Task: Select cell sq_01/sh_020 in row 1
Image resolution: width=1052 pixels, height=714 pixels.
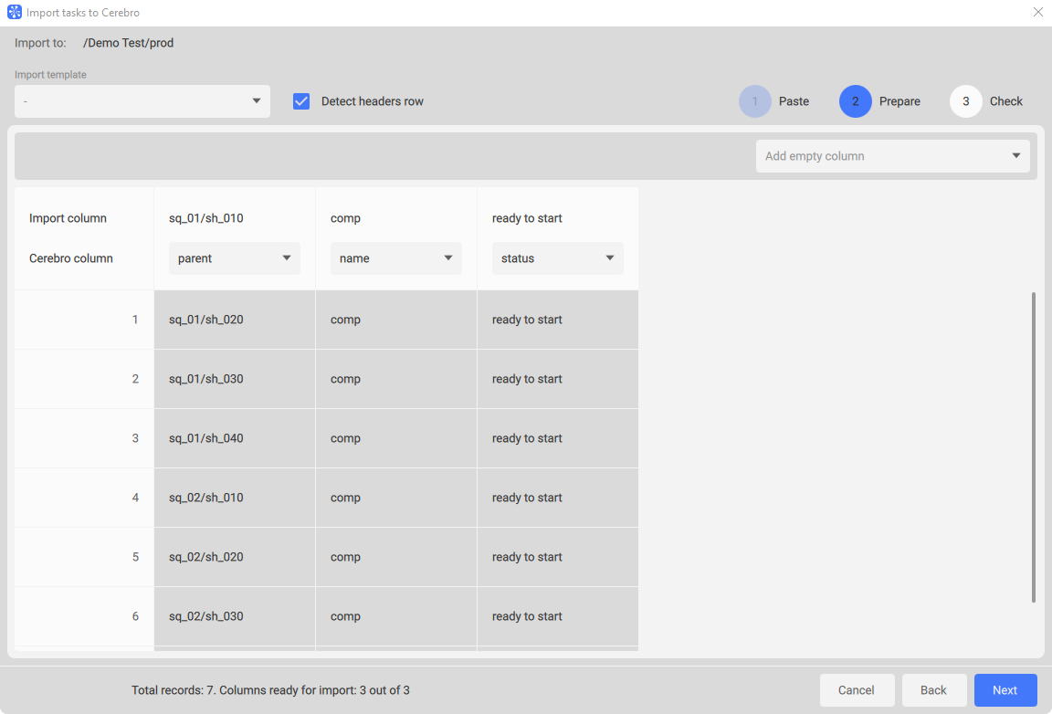Action: [x=206, y=320]
